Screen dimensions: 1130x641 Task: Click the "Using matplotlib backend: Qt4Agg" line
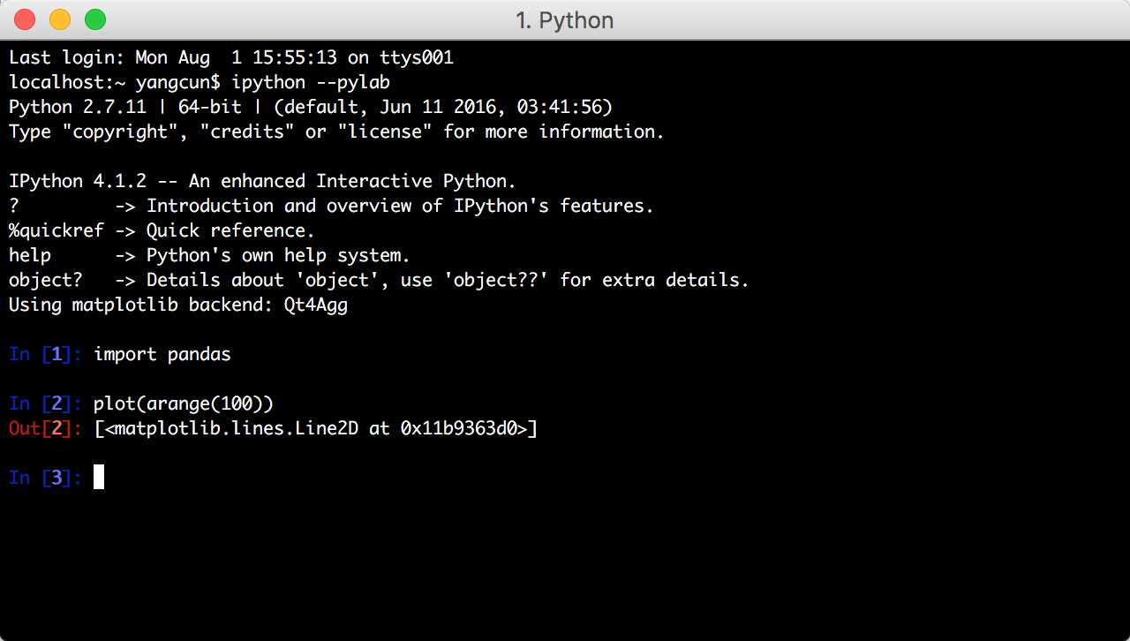point(177,305)
